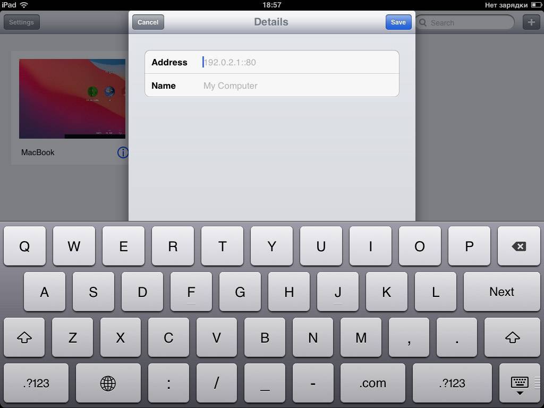Tap the colon key
The height and width of the screenshot is (408, 544).
click(x=168, y=383)
